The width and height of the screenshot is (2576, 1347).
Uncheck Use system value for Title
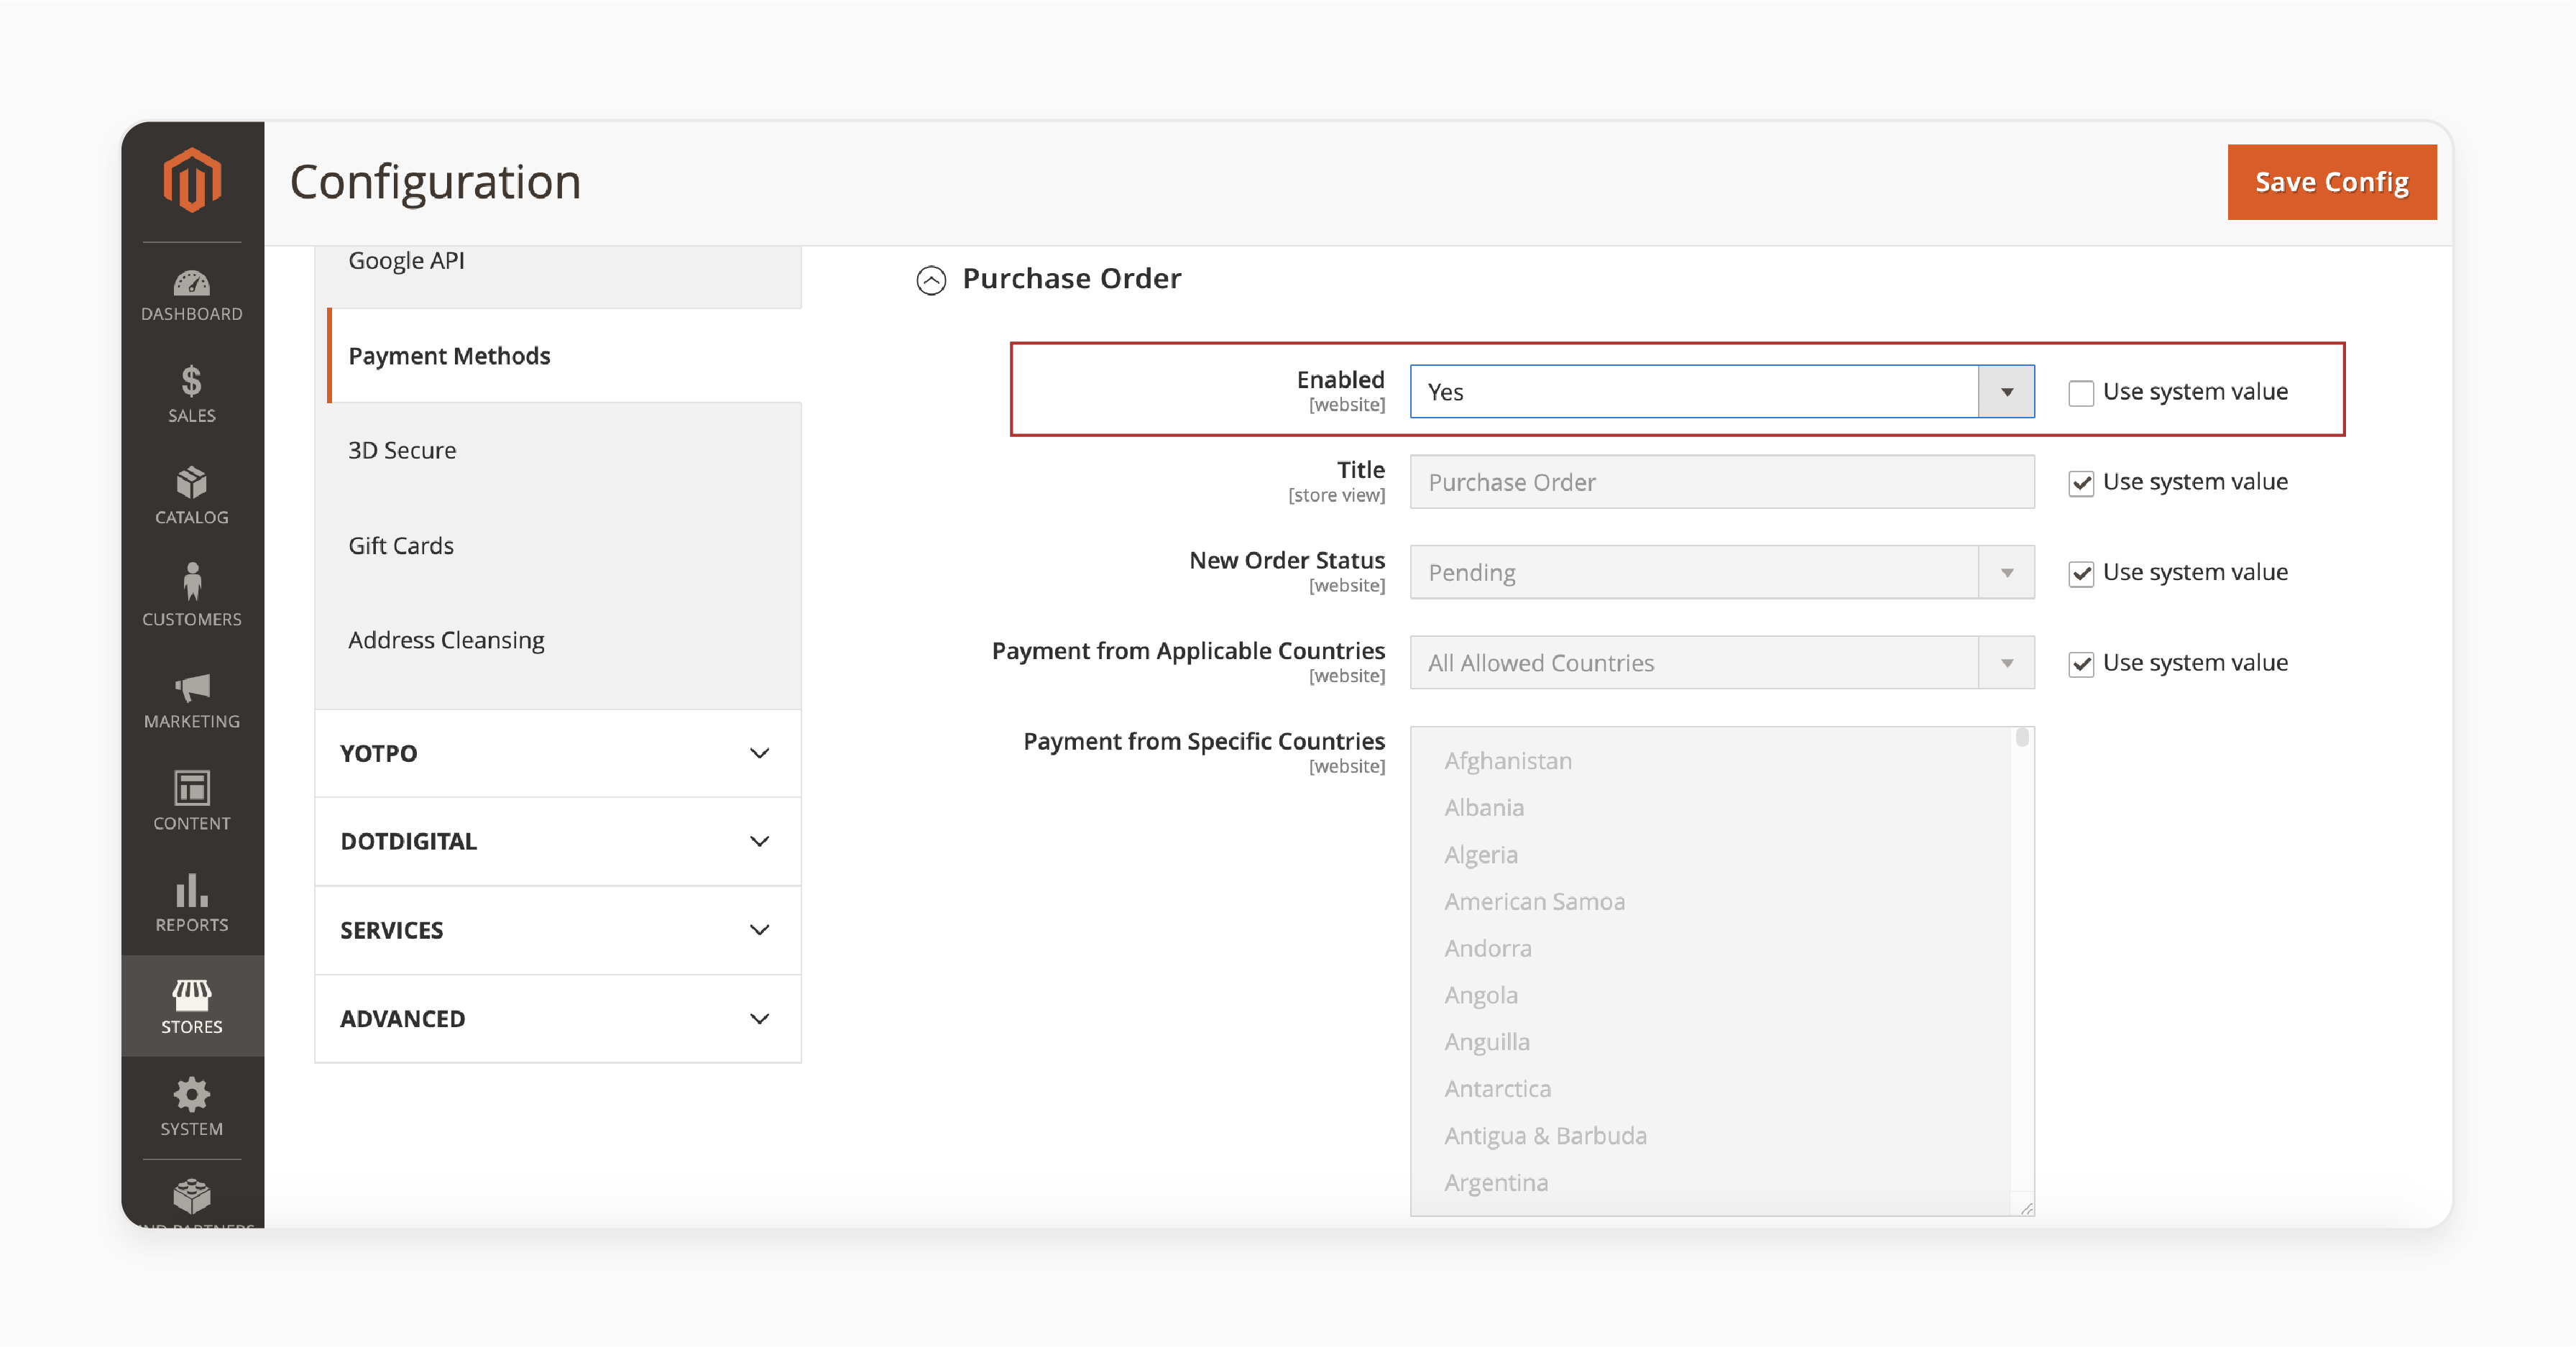click(x=2081, y=483)
